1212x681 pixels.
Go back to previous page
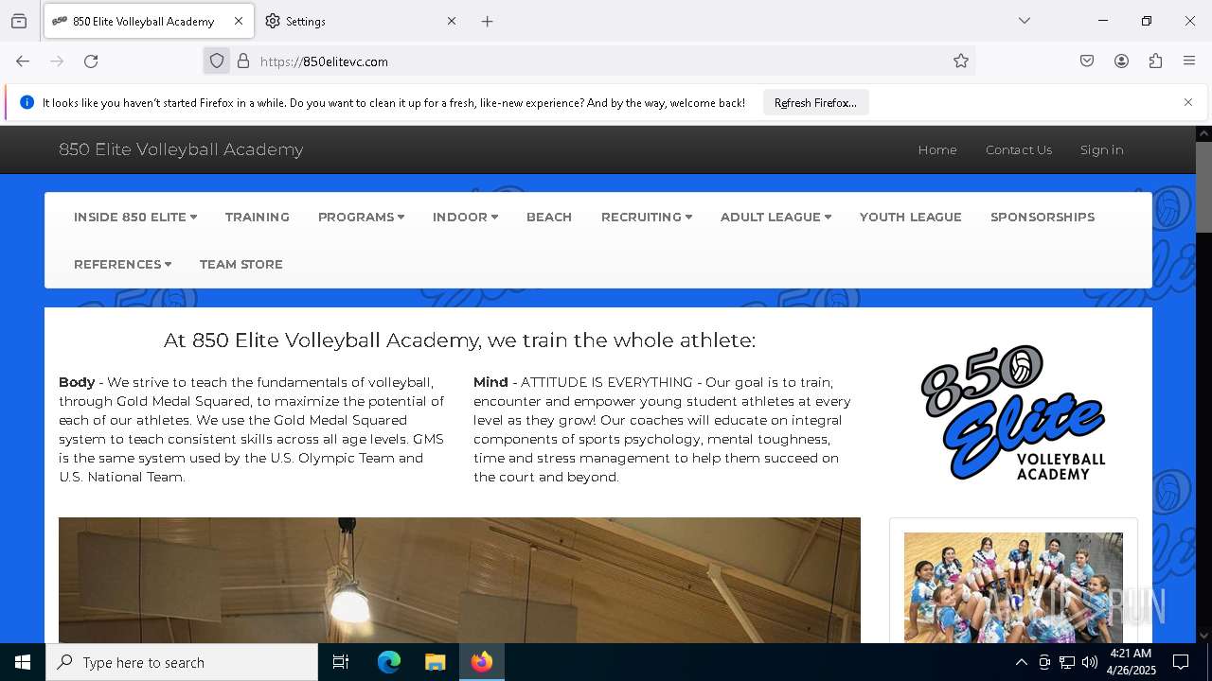[x=23, y=61]
